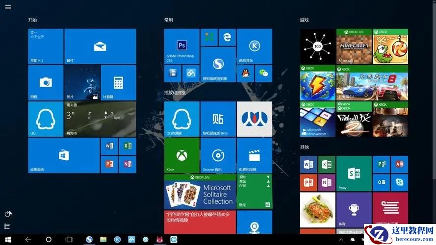Open the 电影和电视 tile
Screen dimensions: 436x245
[255, 155]
